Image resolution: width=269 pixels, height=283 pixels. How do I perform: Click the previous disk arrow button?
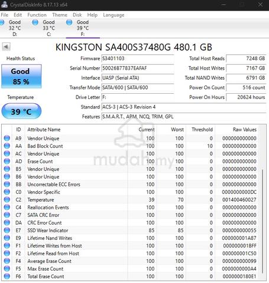[6, 47]
